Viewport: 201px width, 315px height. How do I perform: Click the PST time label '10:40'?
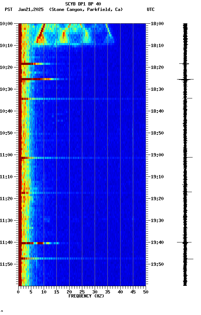click(6, 111)
